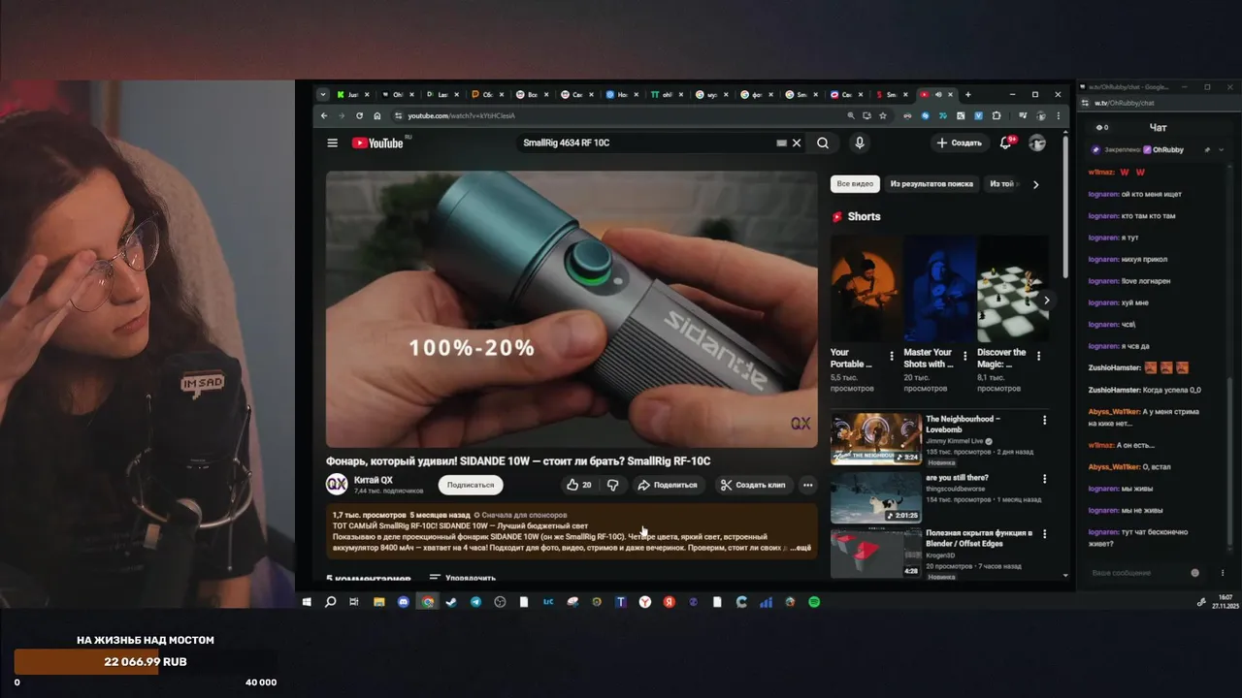Switch to the Just Chrome tab
The width and height of the screenshot is (1242, 698).
click(x=353, y=94)
